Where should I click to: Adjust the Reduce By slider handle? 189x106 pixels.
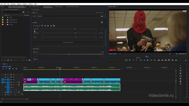[x=76, y=33]
